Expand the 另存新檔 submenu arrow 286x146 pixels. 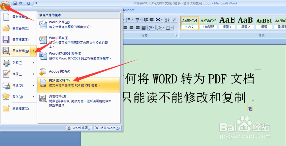(x=33, y=51)
